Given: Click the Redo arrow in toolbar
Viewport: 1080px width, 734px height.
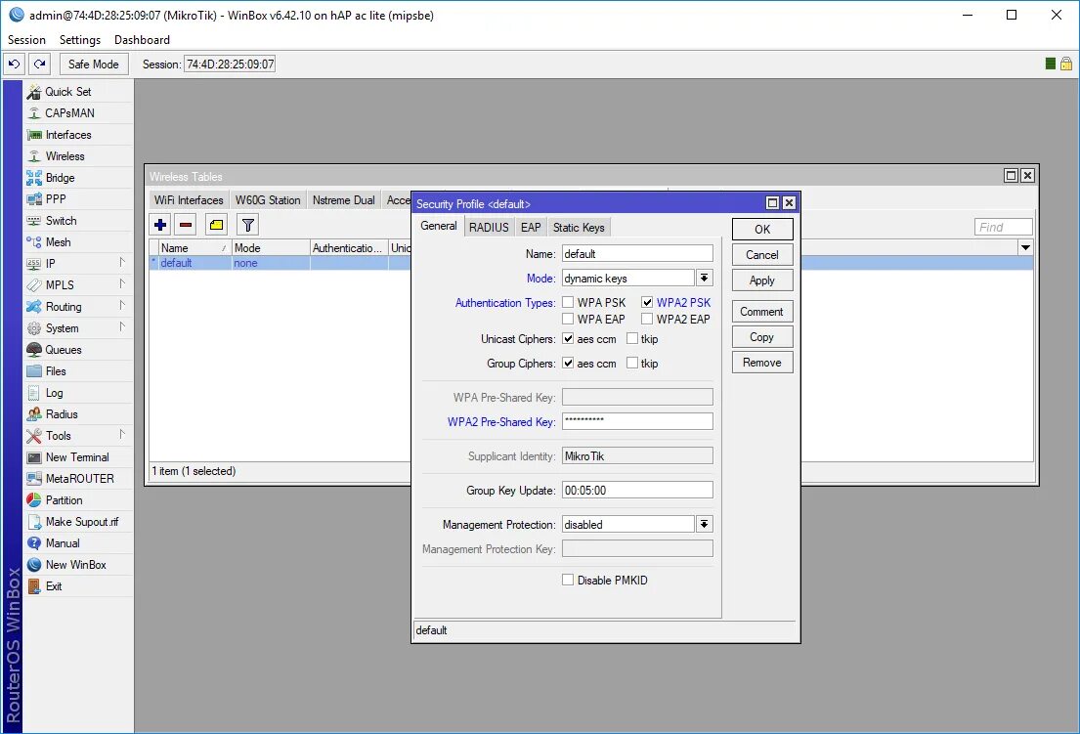Looking at the screenshot, I should point(40,65).
